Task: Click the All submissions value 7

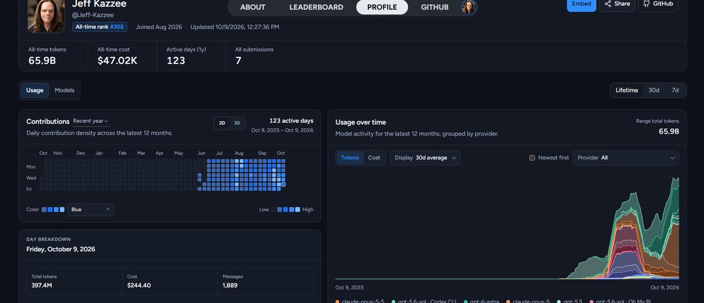Action: coord(238,60)
